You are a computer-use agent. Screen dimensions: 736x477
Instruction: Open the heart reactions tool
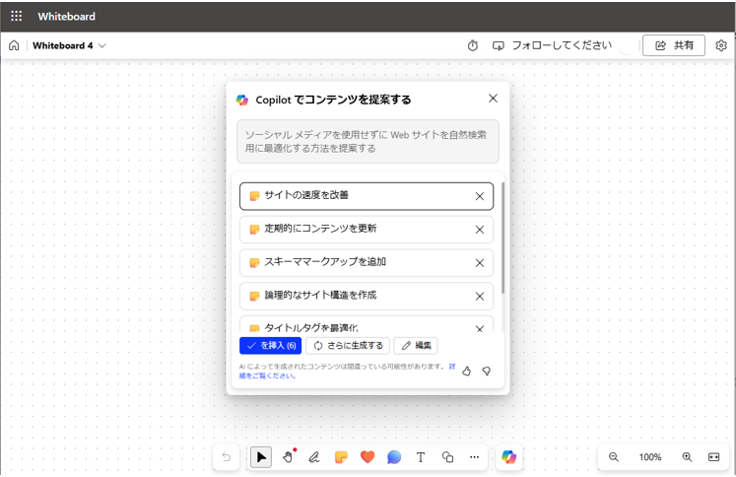click(x=368, y=457)
